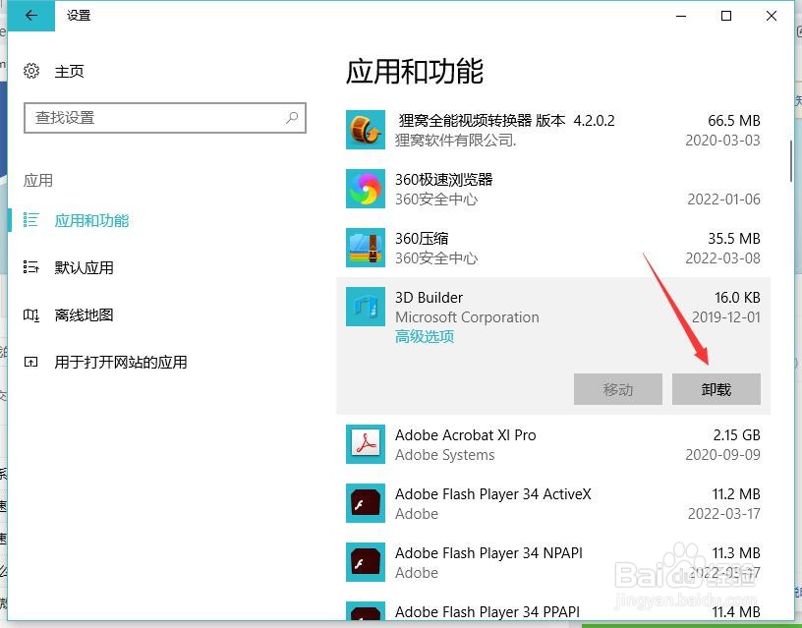The height and width of the screenshot is (628, 802).
Task: Open 用于打开网站的应用 page
Action: pyautogui.click(x=121, y=362)
